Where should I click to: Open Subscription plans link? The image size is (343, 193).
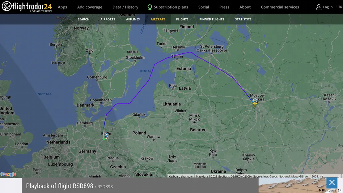coord(171,7)
